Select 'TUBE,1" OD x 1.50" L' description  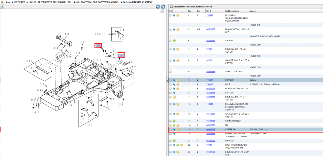(x=234, y=71)
